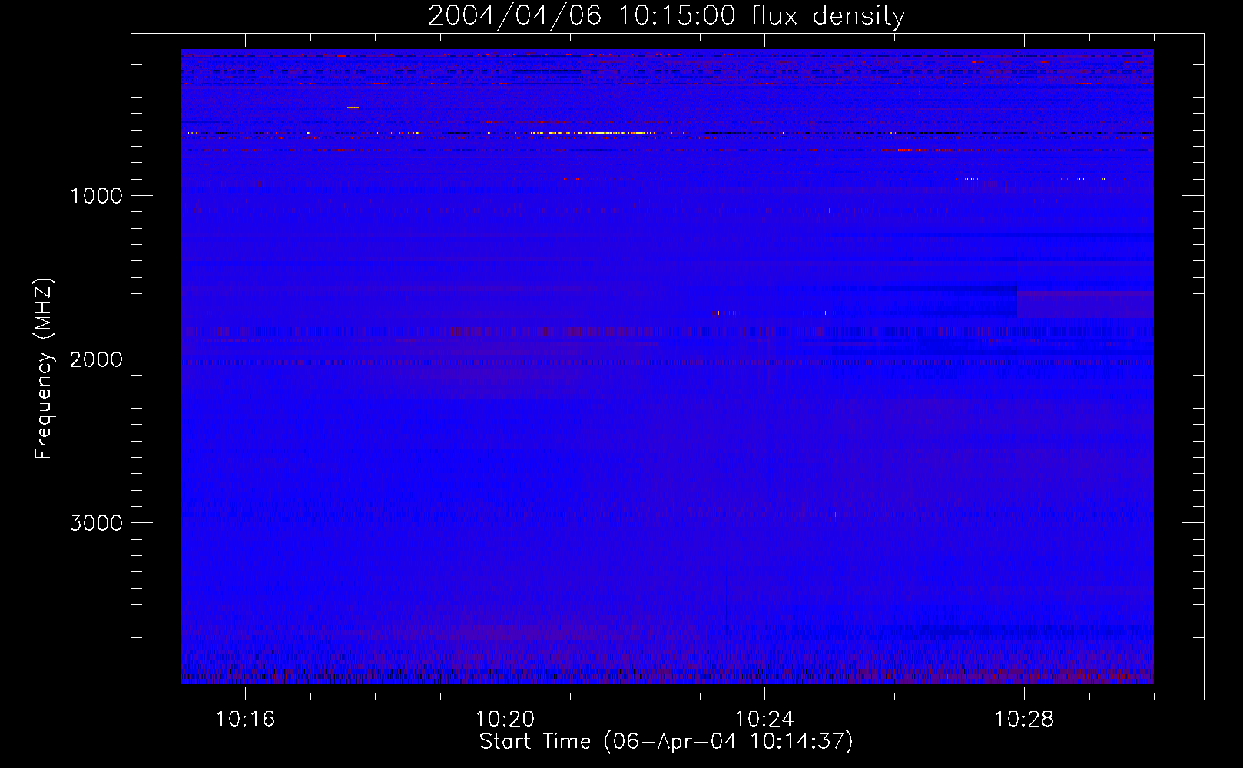
Task: Click the bright yellow emission streak near 10:21
Action: click(x=592, y=133)
